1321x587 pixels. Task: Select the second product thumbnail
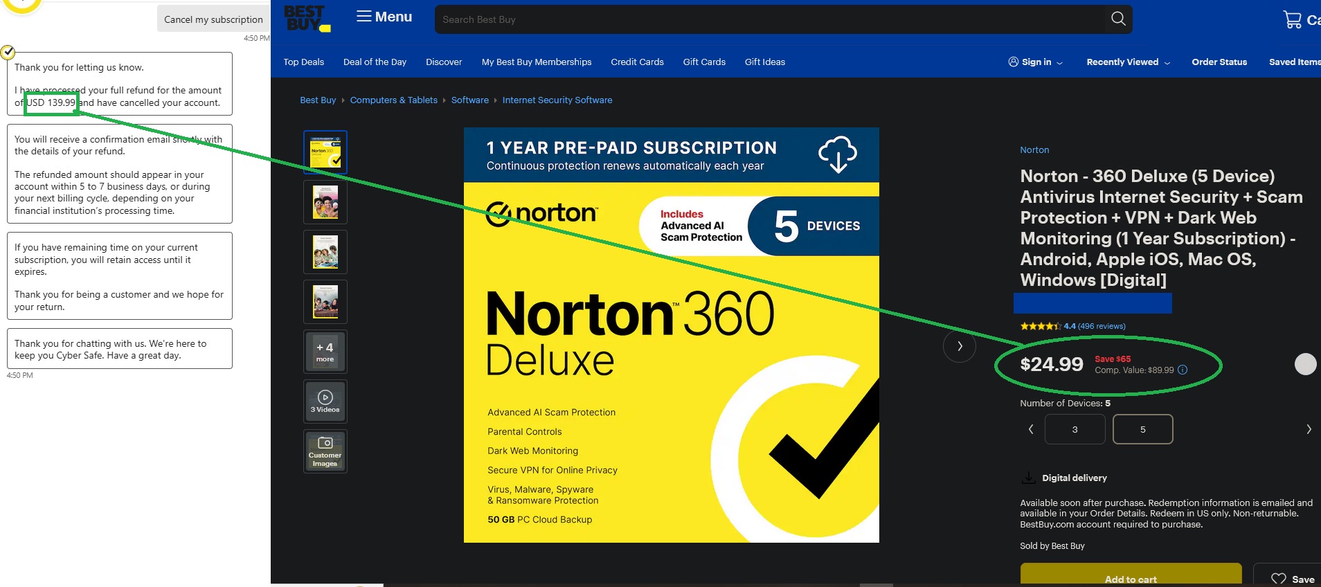click(x=325, y=202)
